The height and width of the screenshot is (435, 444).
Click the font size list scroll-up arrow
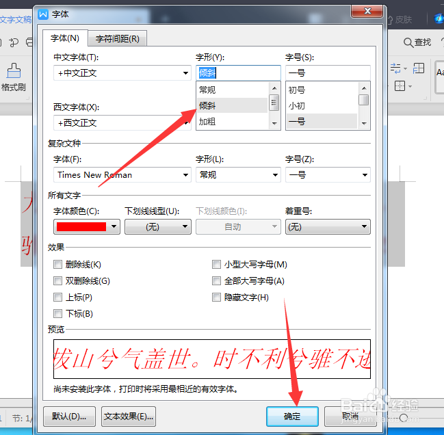(x=364, y=88)
